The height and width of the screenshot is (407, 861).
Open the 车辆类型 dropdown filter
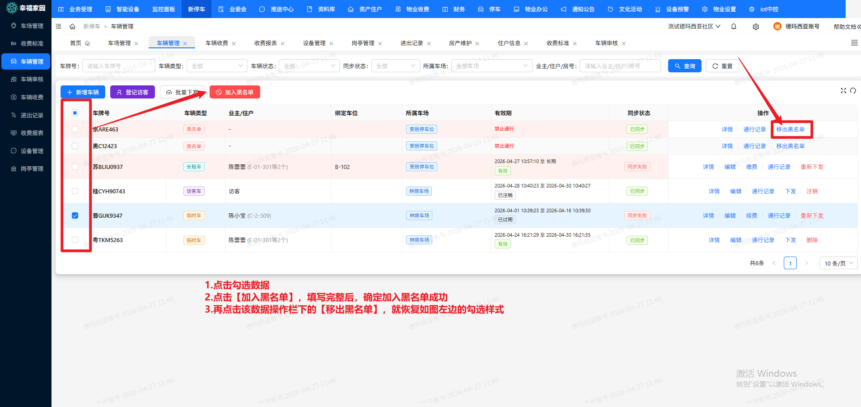[217, 66]
